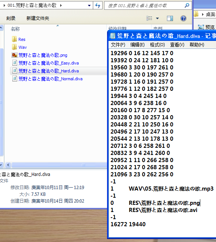Open the Notepad 格式(O) menu
The height and width of the screenshot is (242, 216).
(157, 45)
